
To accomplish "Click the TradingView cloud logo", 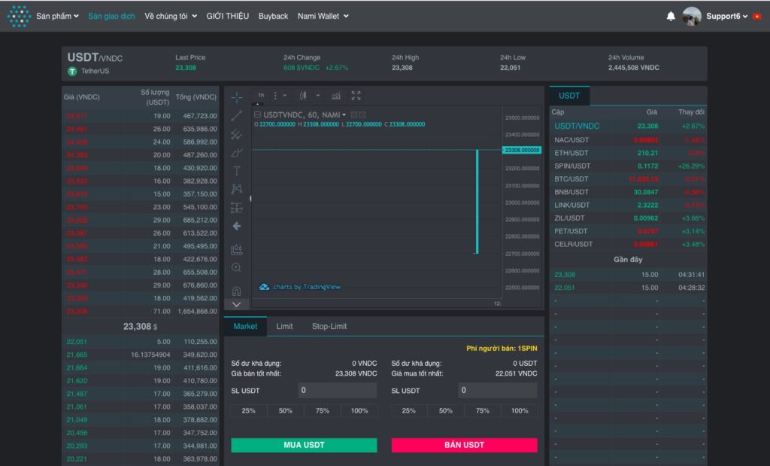I will (264, 287).
